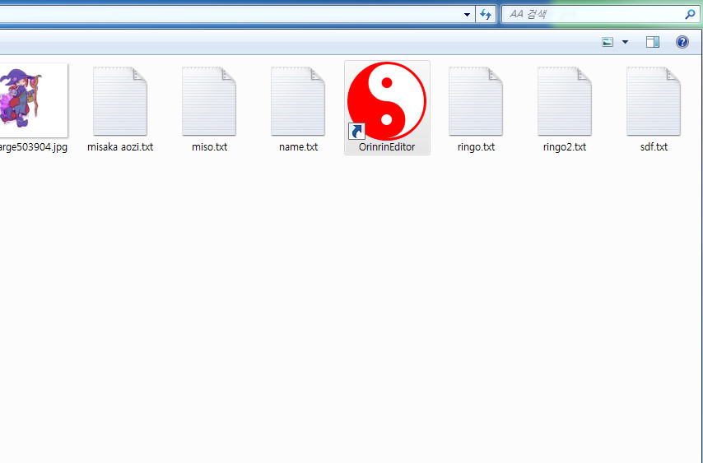Click the search magnifying glass icon

pos(690,14)
